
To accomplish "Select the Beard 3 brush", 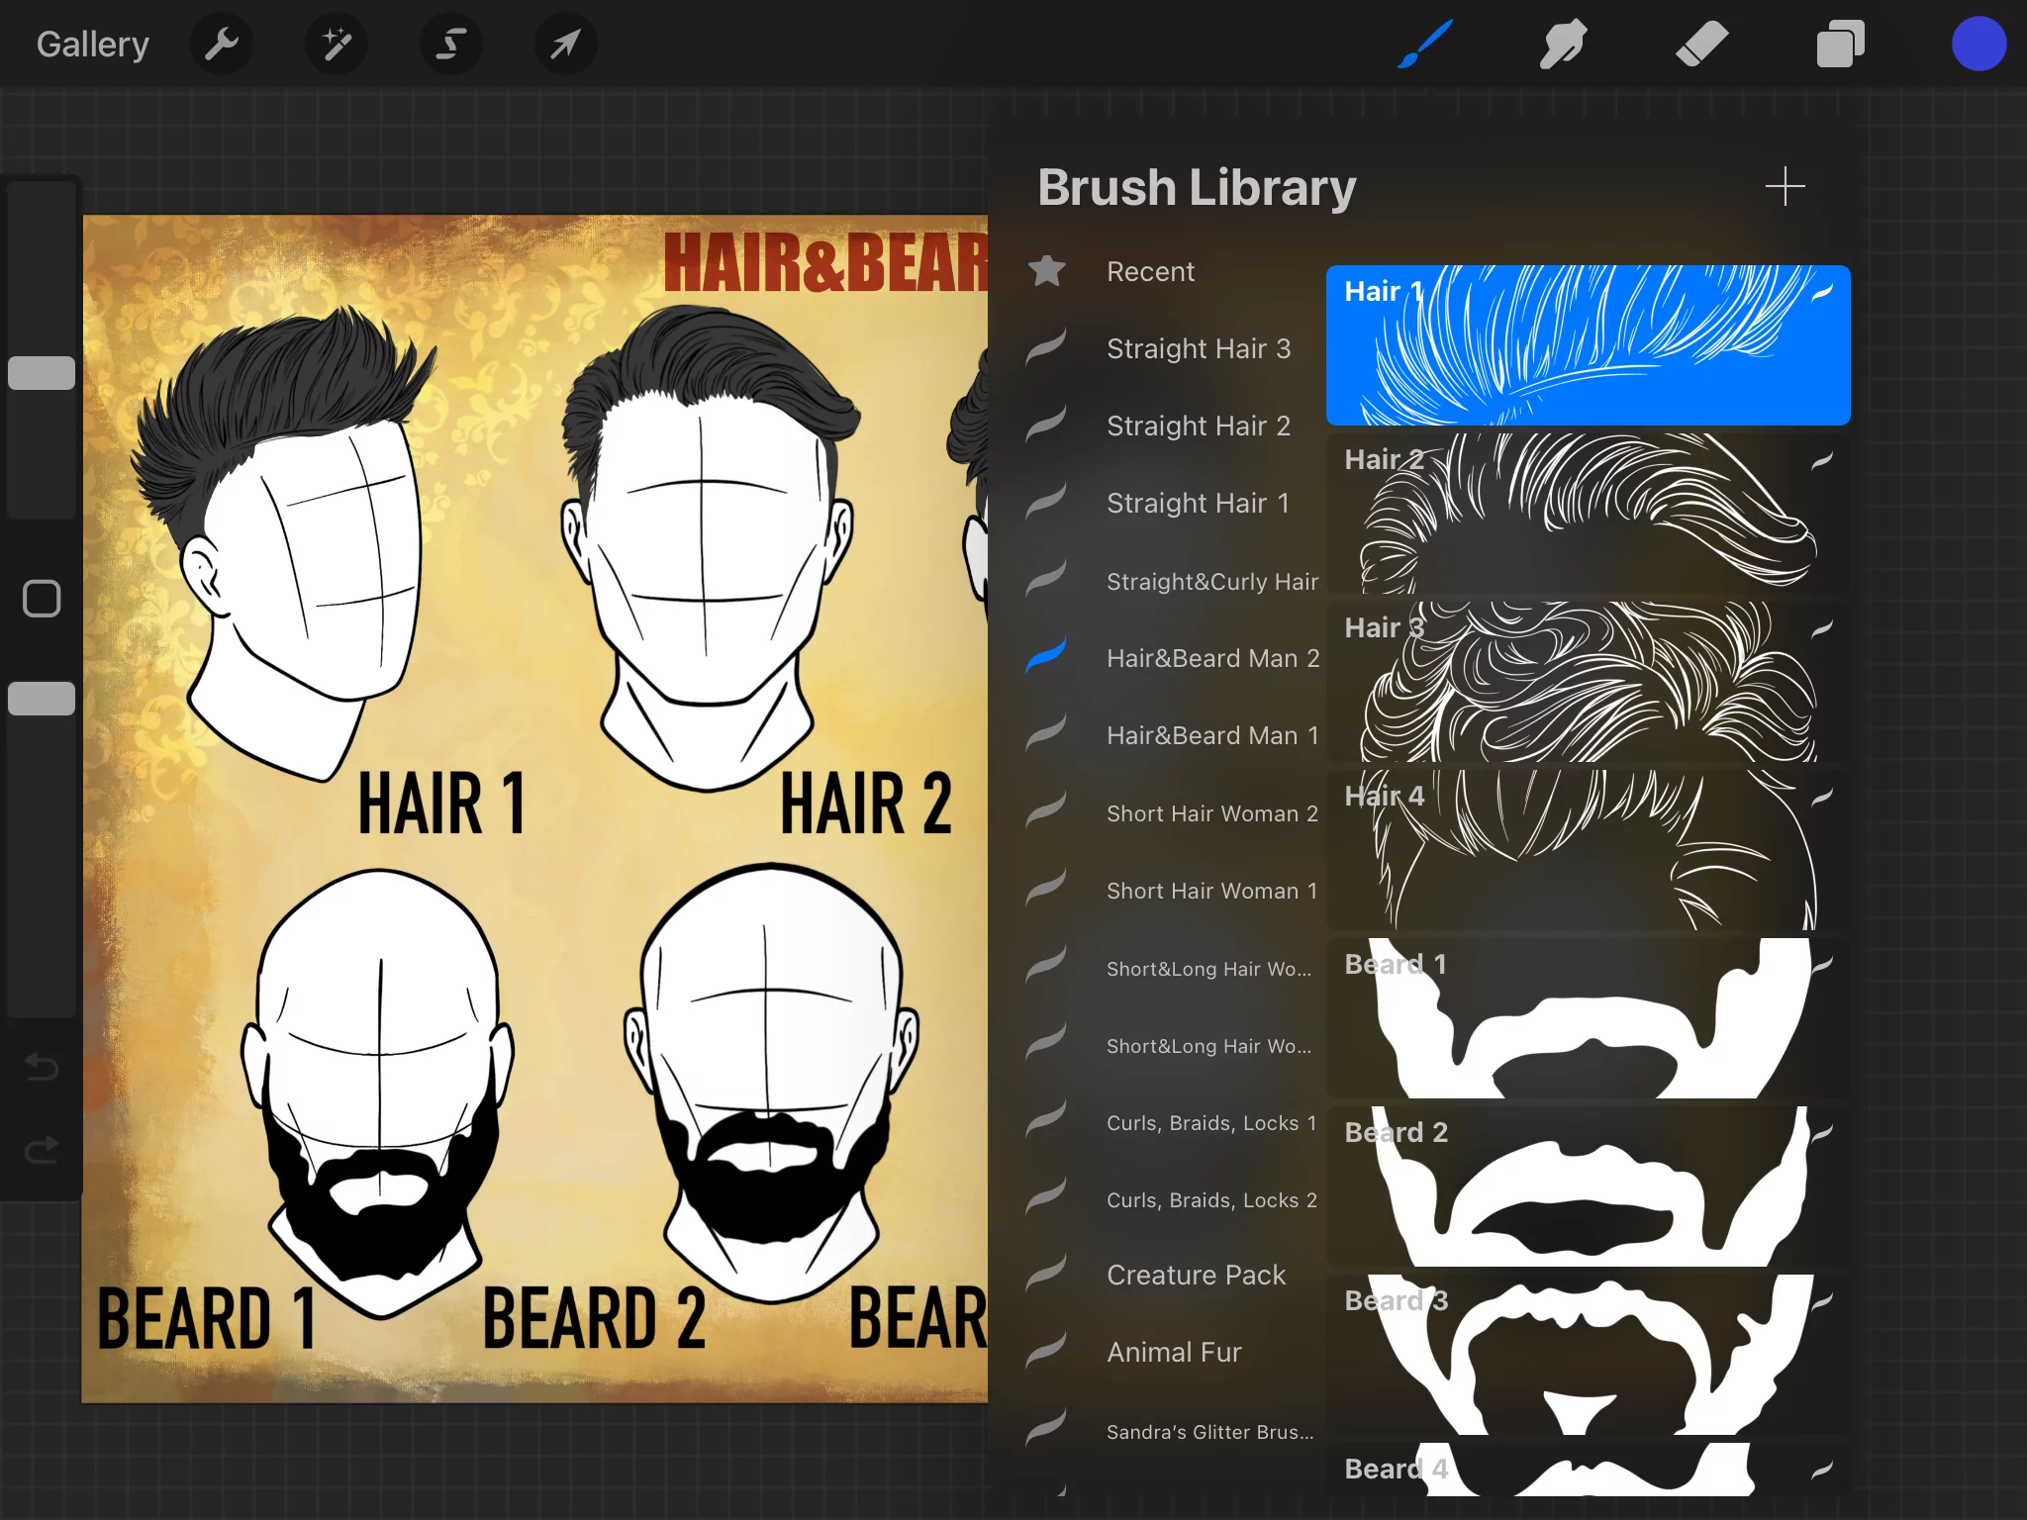I will pos(1588,1355).
